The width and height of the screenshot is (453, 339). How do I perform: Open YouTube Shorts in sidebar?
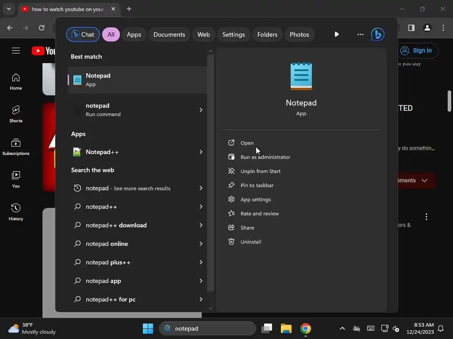click(x=16, y=114)
